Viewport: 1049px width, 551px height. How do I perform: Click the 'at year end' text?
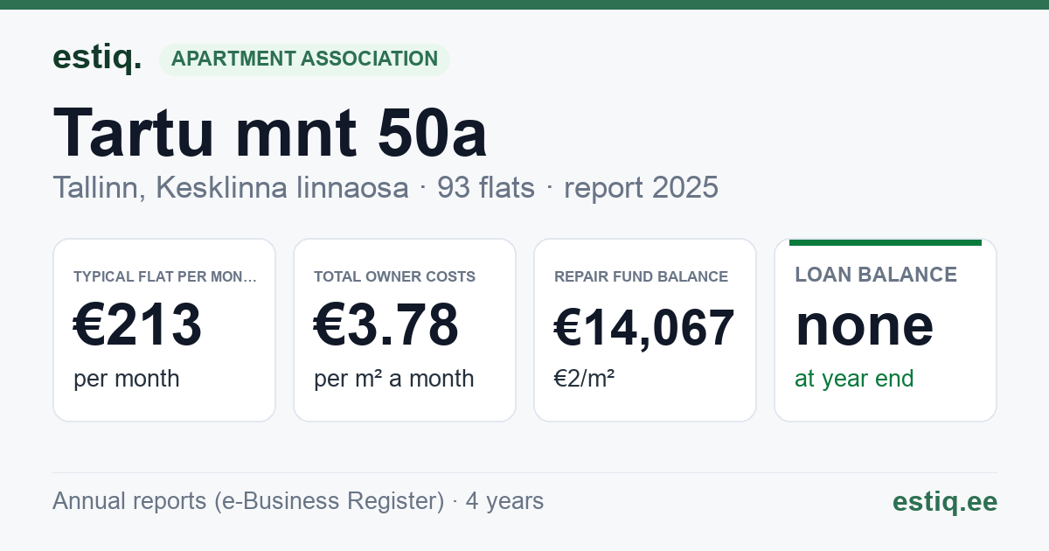point(854,379)
